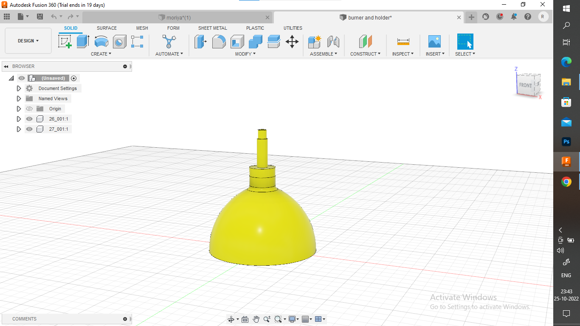Select the Press Pull tool
This screenshot has width=580, height=326.
tap(200, 42)
